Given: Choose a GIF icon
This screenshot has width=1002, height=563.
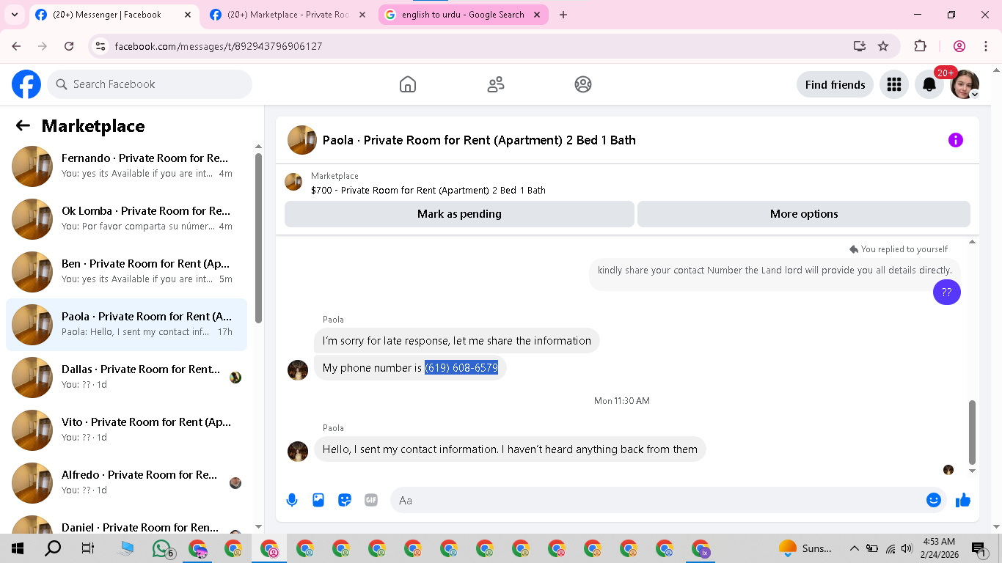Looking at the screenshot, I should click(371, 500).
